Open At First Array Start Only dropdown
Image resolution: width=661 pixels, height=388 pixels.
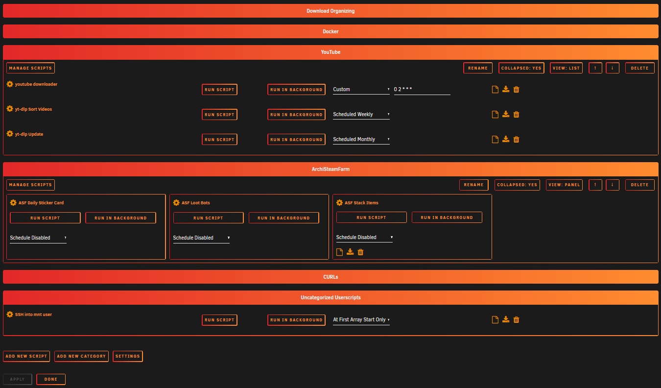click(361, 319)
